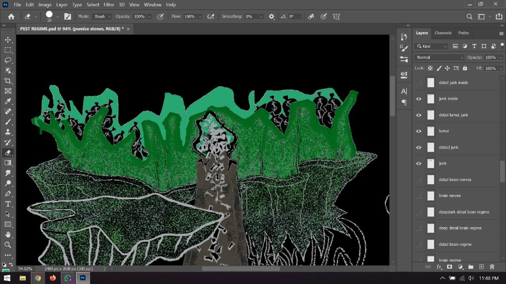Hide the junk layer

(x=419, y=163)
